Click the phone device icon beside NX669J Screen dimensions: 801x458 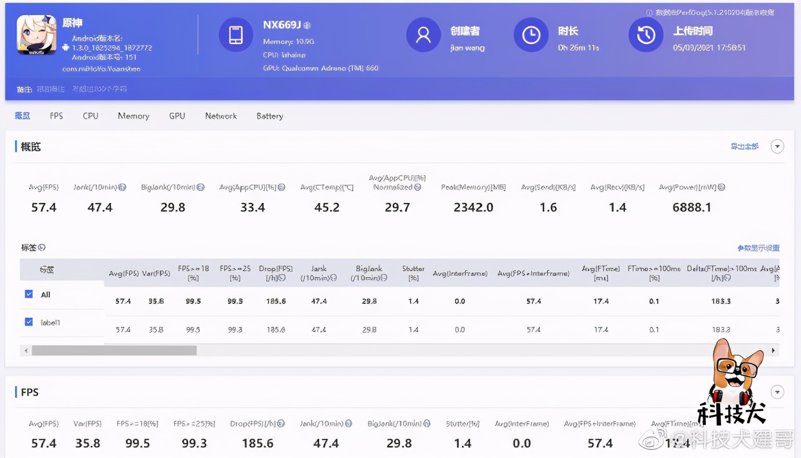click(x=236, y=35)
